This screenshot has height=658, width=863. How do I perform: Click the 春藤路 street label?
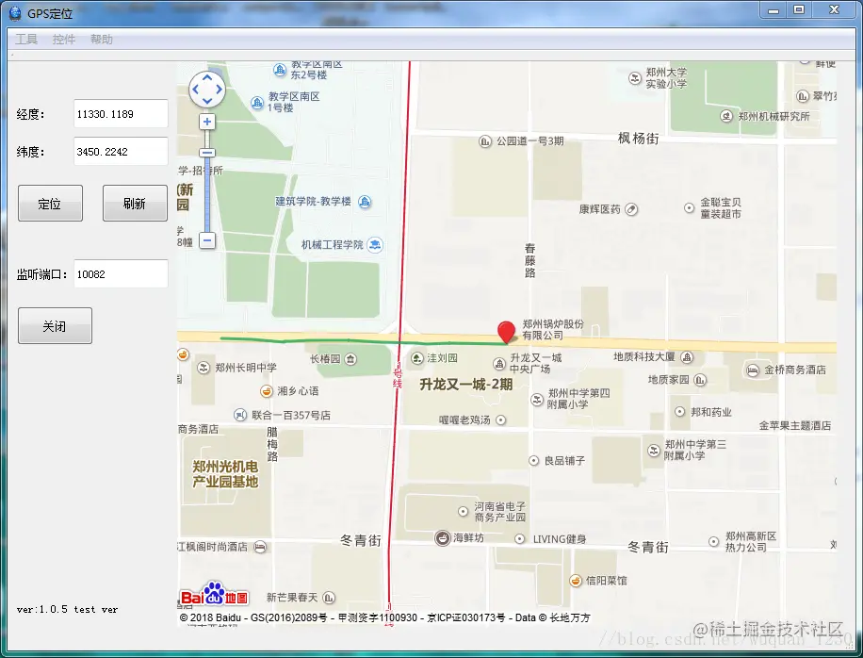click(x=530, y=260)
